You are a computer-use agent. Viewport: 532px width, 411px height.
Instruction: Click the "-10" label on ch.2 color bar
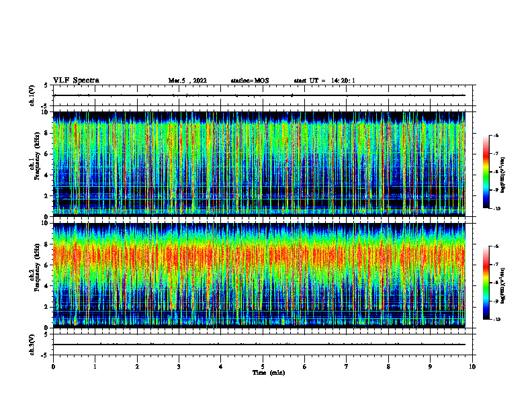(x=496, y=319)
